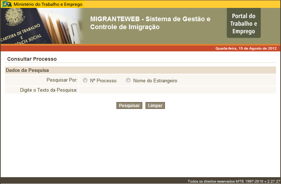Select the Nº Processo radio button
Image resolution: width=281 pixels, height=184 pixels.
85,80
